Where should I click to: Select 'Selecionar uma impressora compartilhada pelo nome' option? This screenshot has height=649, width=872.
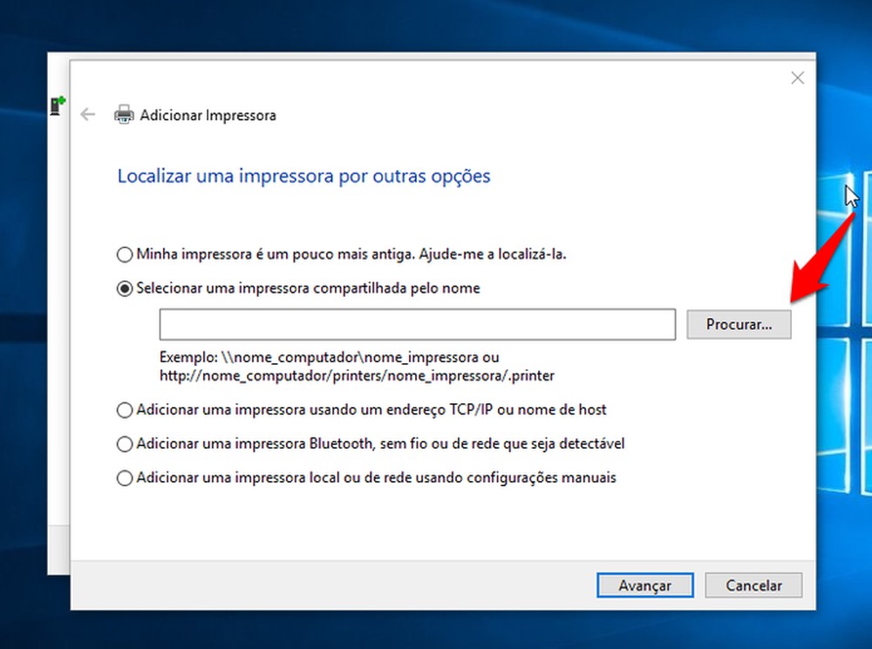(125, 288)
